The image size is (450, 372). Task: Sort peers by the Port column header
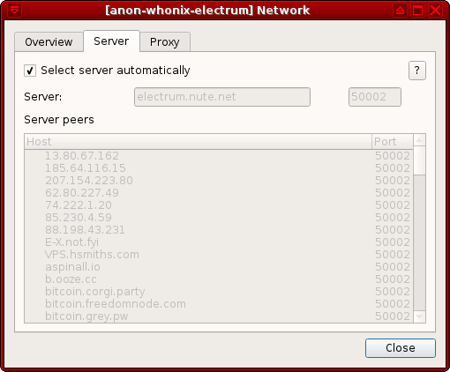coord(393,142)
